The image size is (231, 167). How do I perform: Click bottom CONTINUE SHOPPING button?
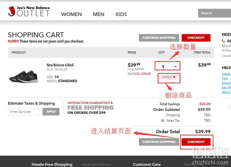[x=159, y=142]
